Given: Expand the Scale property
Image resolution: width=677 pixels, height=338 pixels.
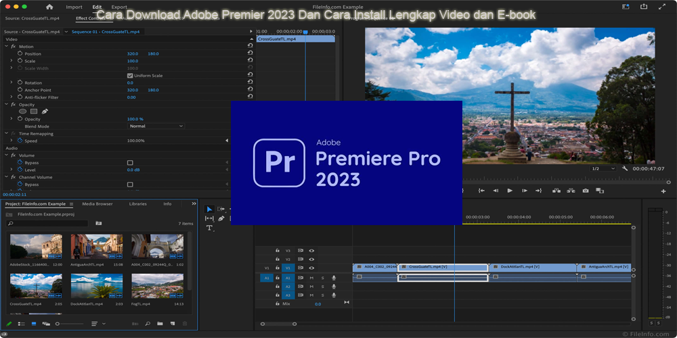Looking at the screenshot, I should (x=12, y=61).
